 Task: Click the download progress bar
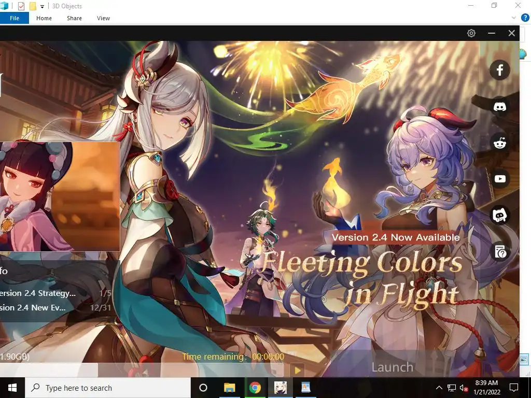(142, 370)
